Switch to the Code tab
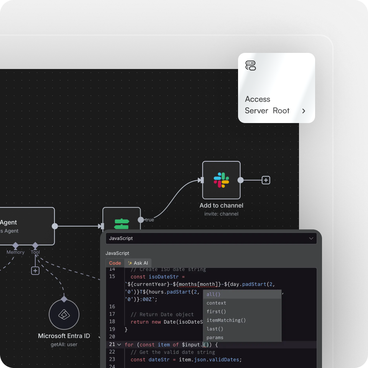 tap(115, 263)
